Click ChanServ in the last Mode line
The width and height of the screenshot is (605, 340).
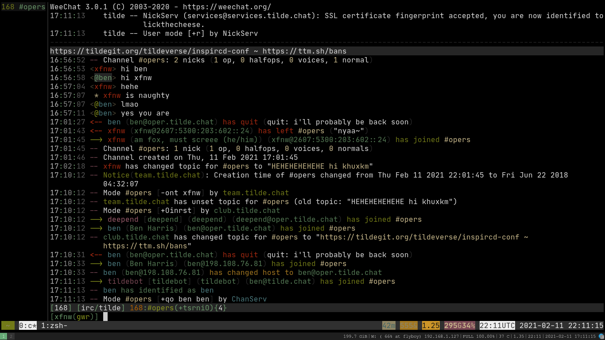click(249, 299)
